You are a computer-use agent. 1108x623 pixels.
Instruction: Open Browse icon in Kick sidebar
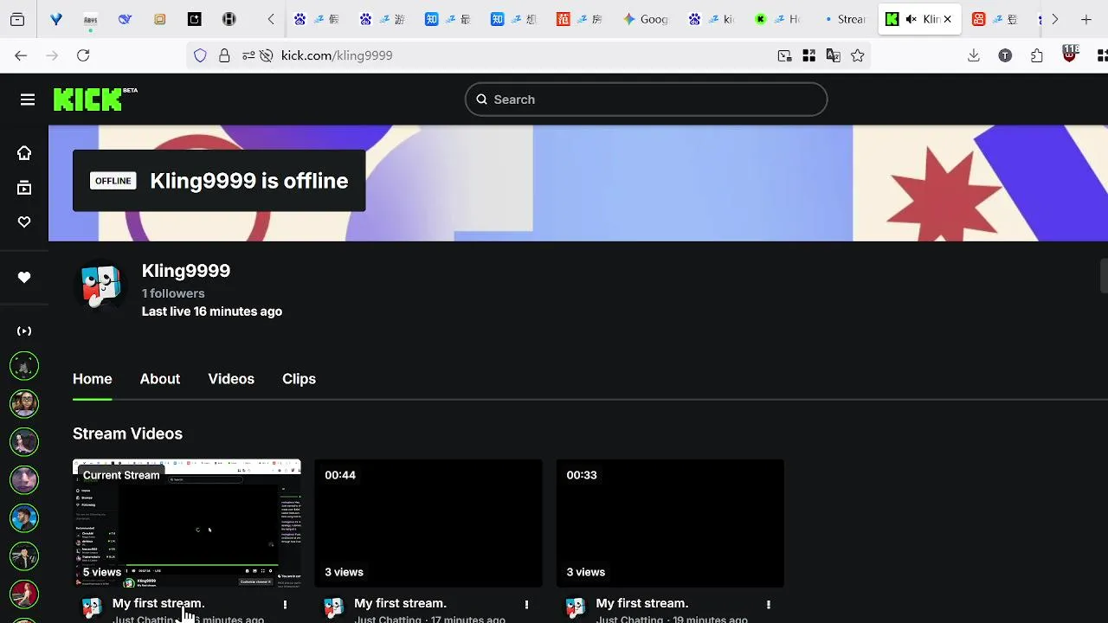pos(24,188)
